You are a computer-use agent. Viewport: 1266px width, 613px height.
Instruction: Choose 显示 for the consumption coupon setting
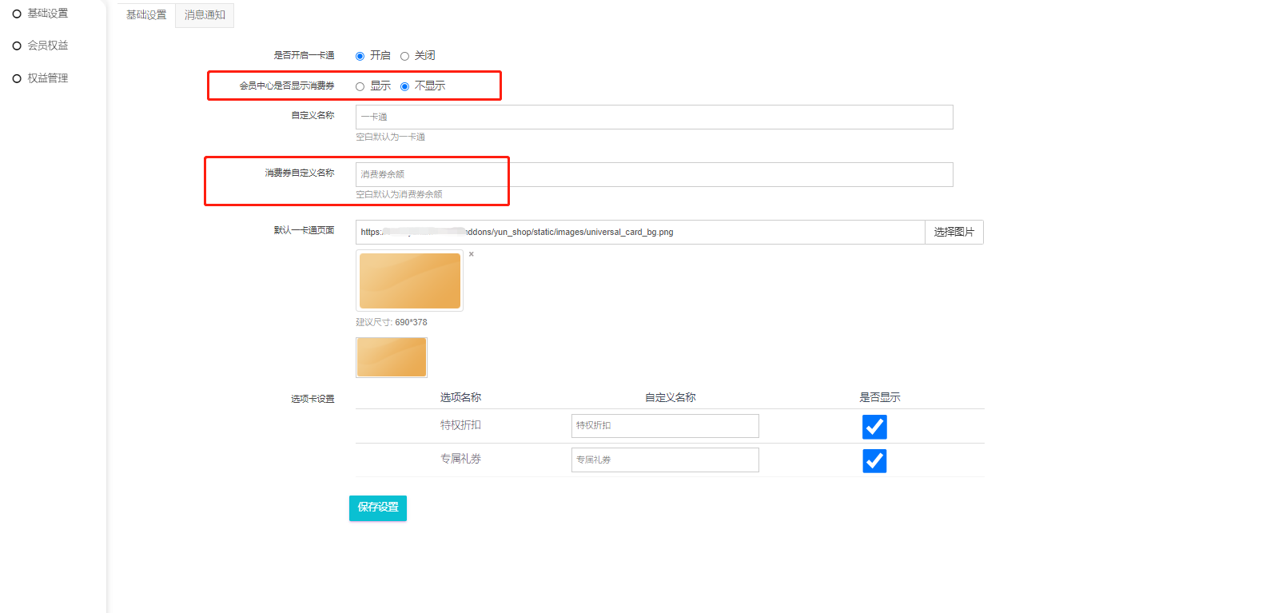[360, 86]
